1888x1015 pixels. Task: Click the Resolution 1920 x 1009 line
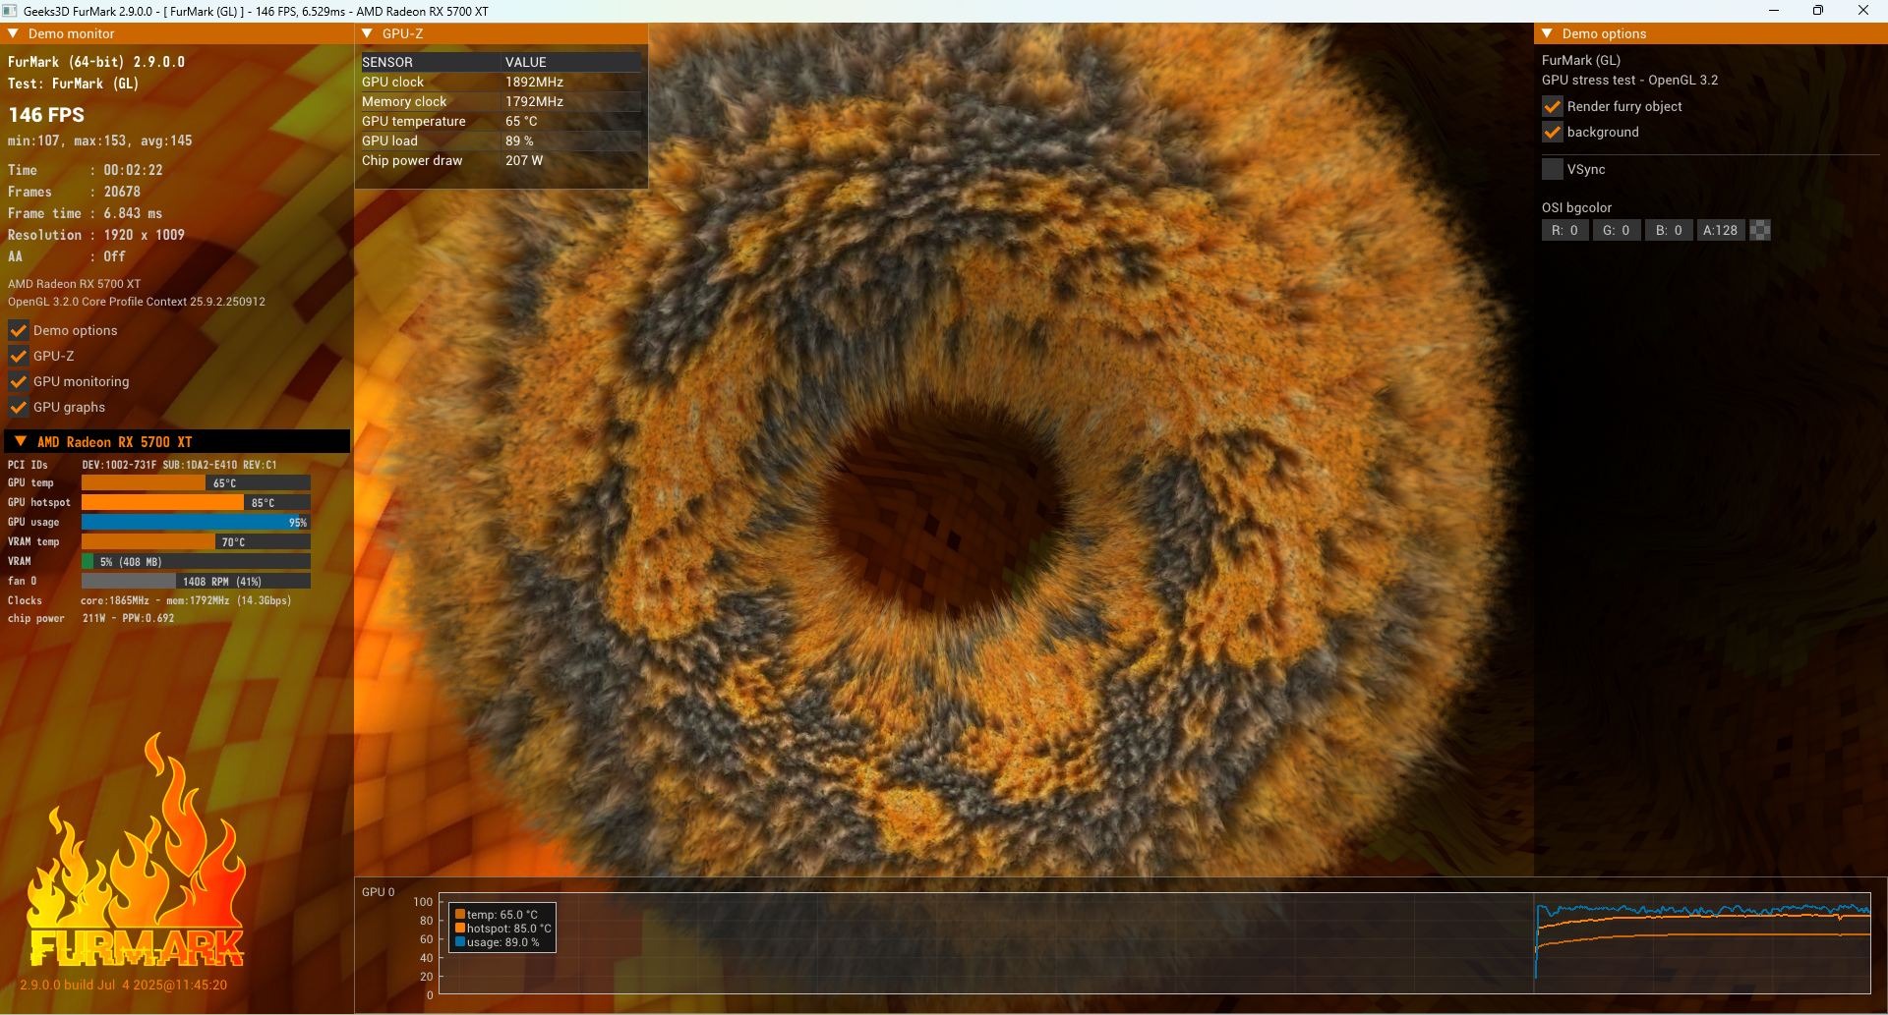[96, 235]
